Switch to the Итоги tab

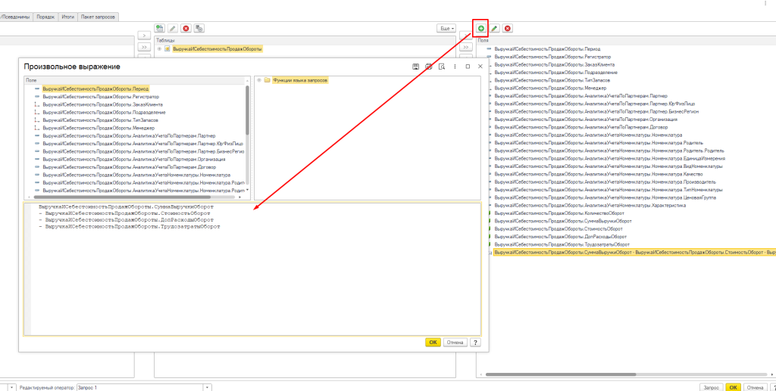click(67, 16)
